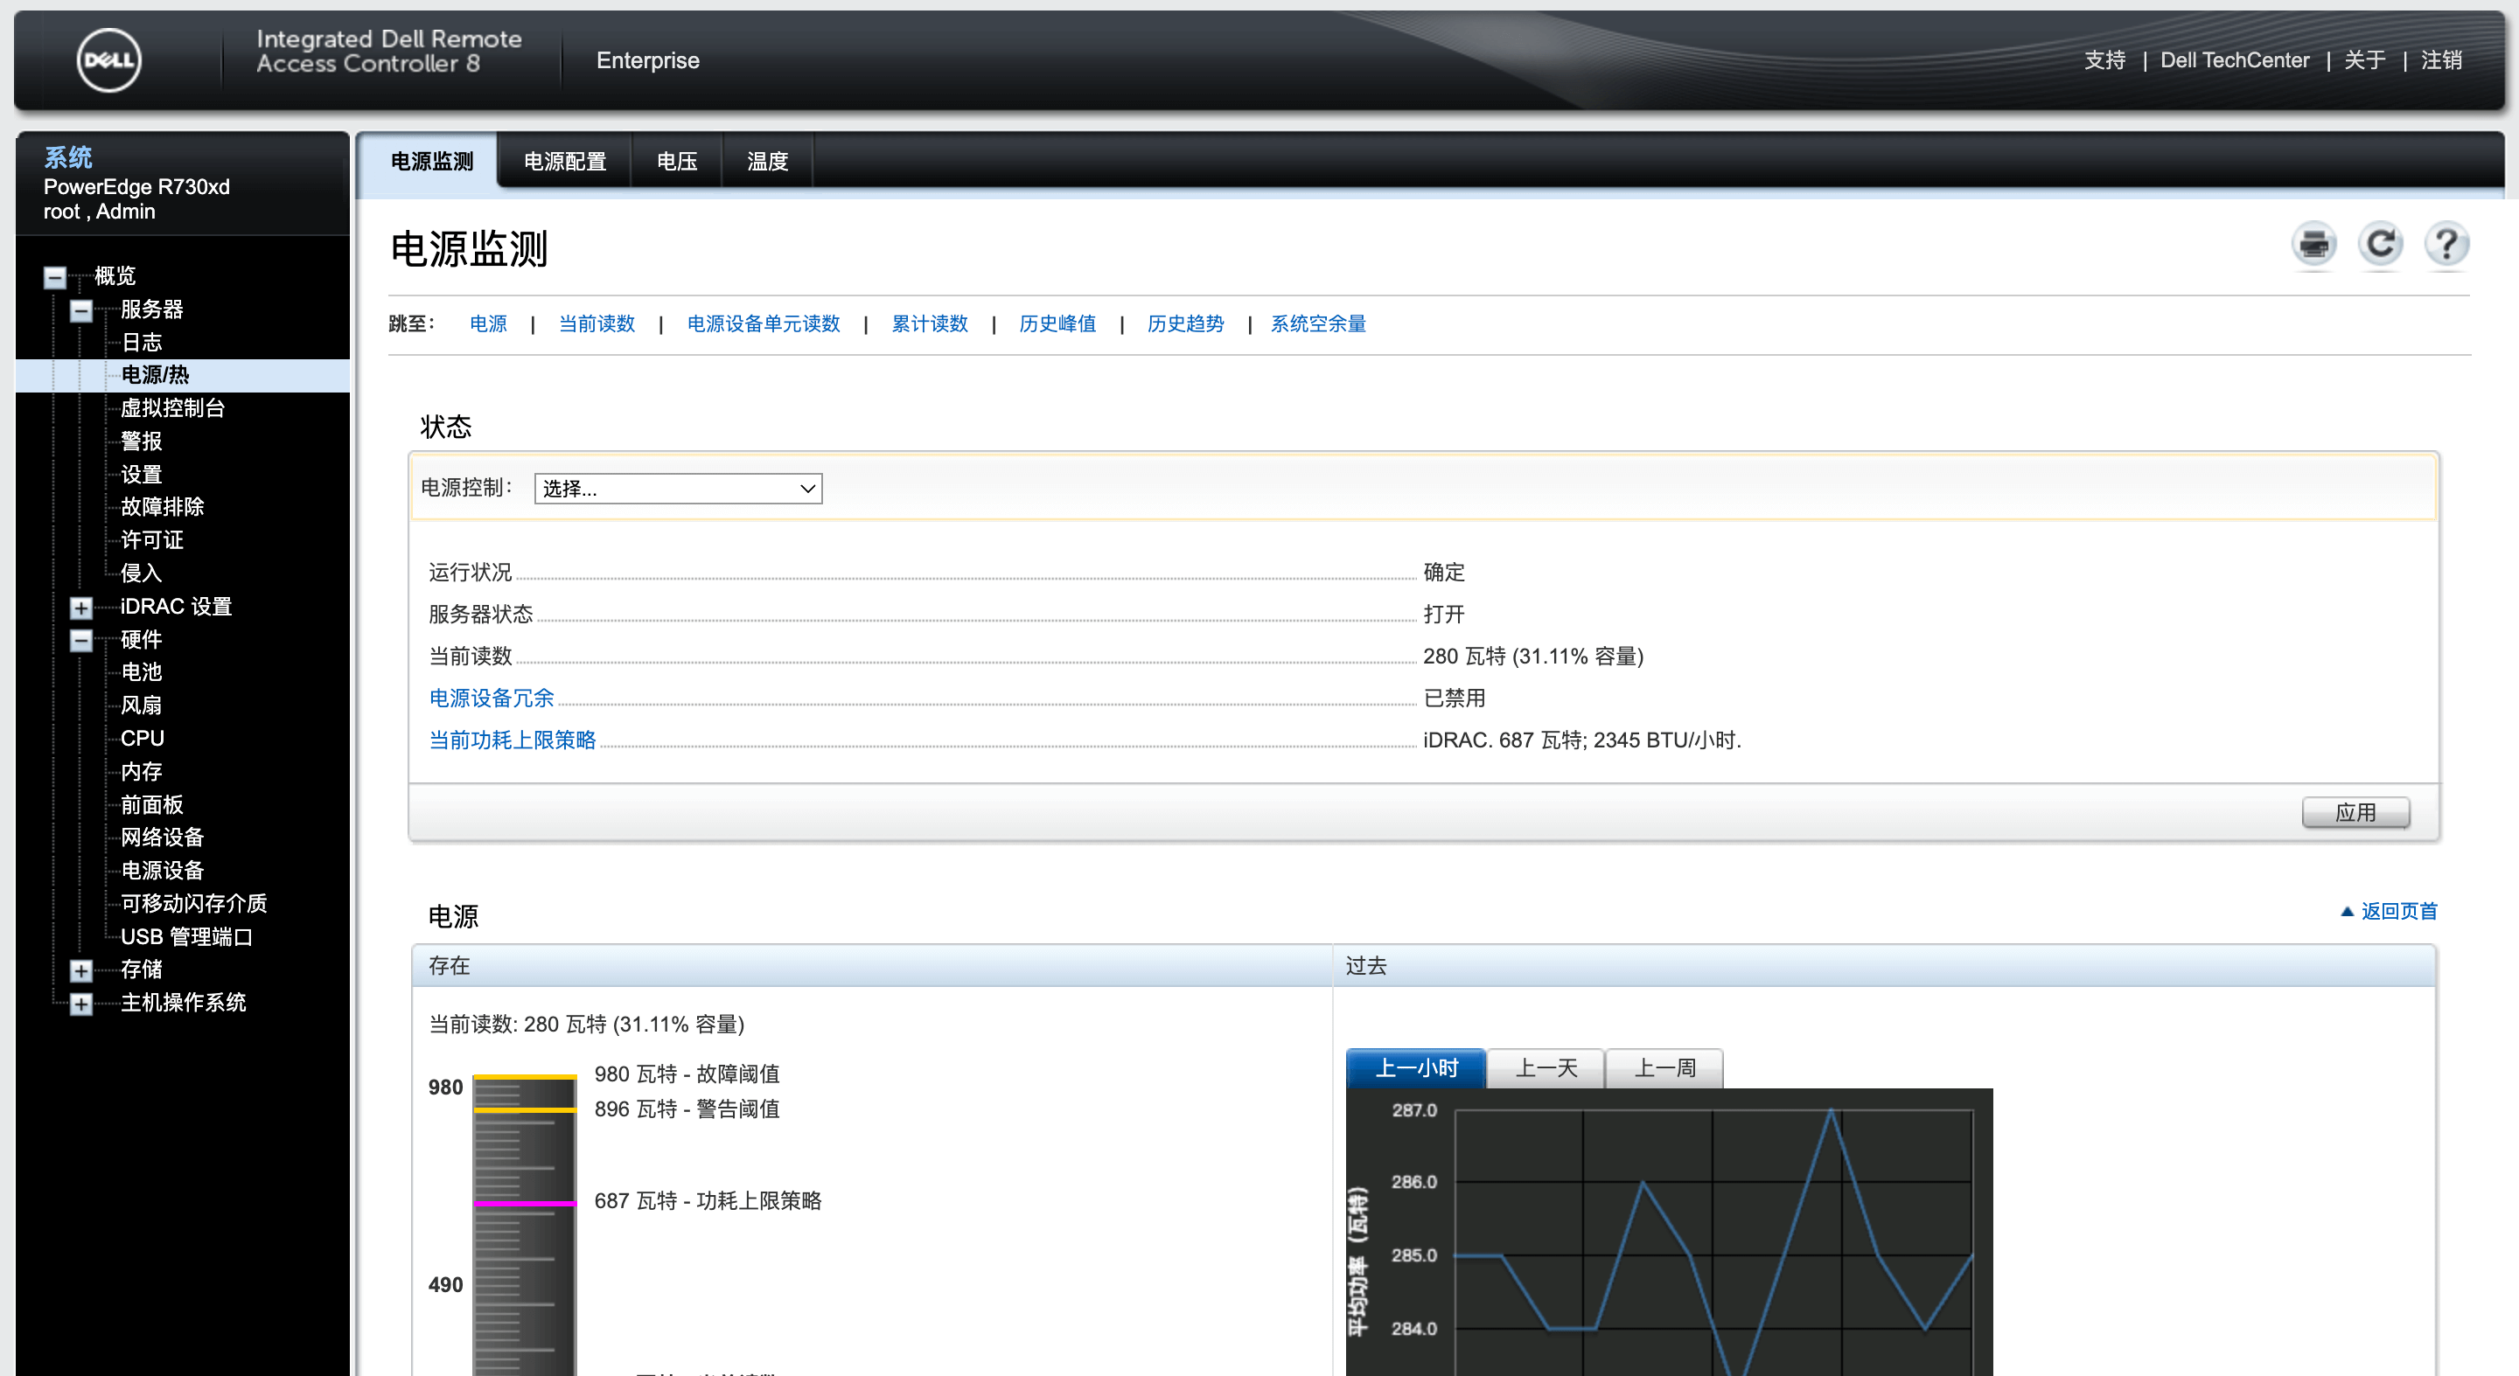Jump to 系统空余量 section link

1318,323
